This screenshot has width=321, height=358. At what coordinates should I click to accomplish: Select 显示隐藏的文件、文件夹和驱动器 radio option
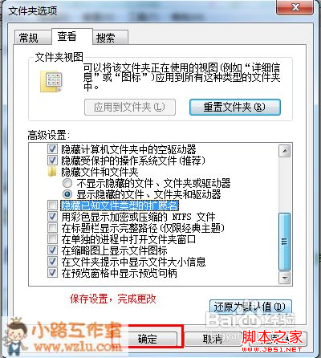[x=67, y=194]
